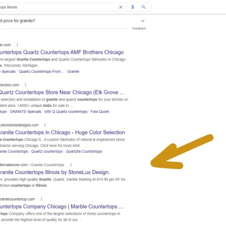Open the 'Granite Countertops Illinois by StoneLux Design' result

pos(55,172)
